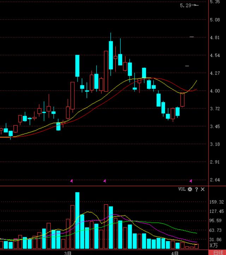This screenshot has width=226, height=255.
Task: Open VOL indicator settings gear
Action: 190,189
